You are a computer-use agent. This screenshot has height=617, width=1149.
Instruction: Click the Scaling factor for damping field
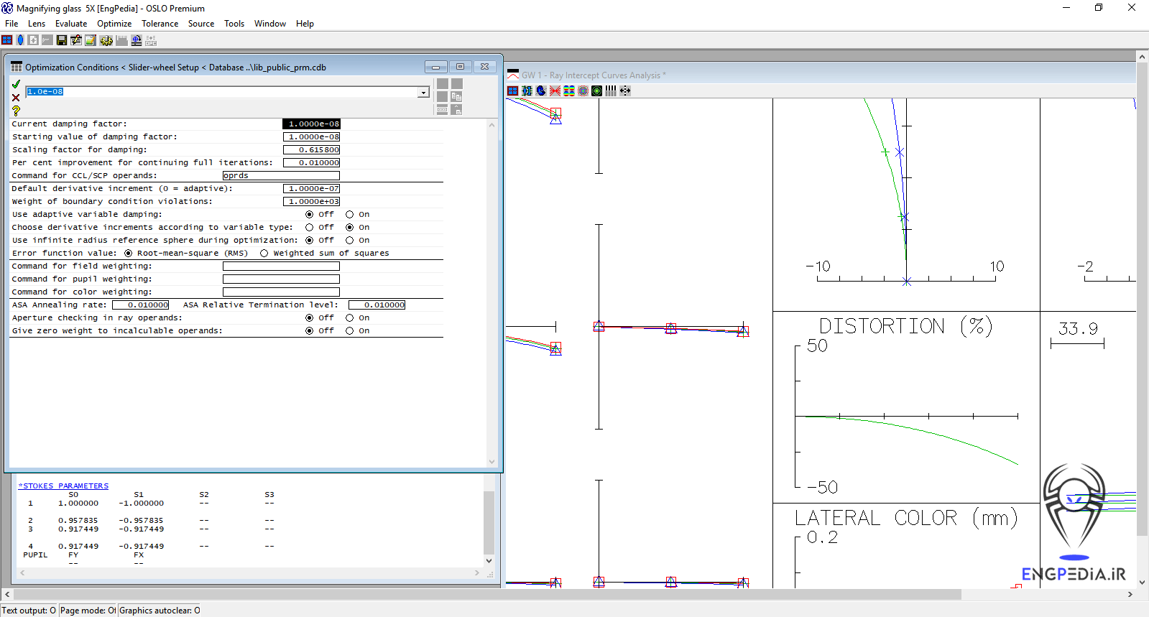pyautogui.click(x=311, y=150)
